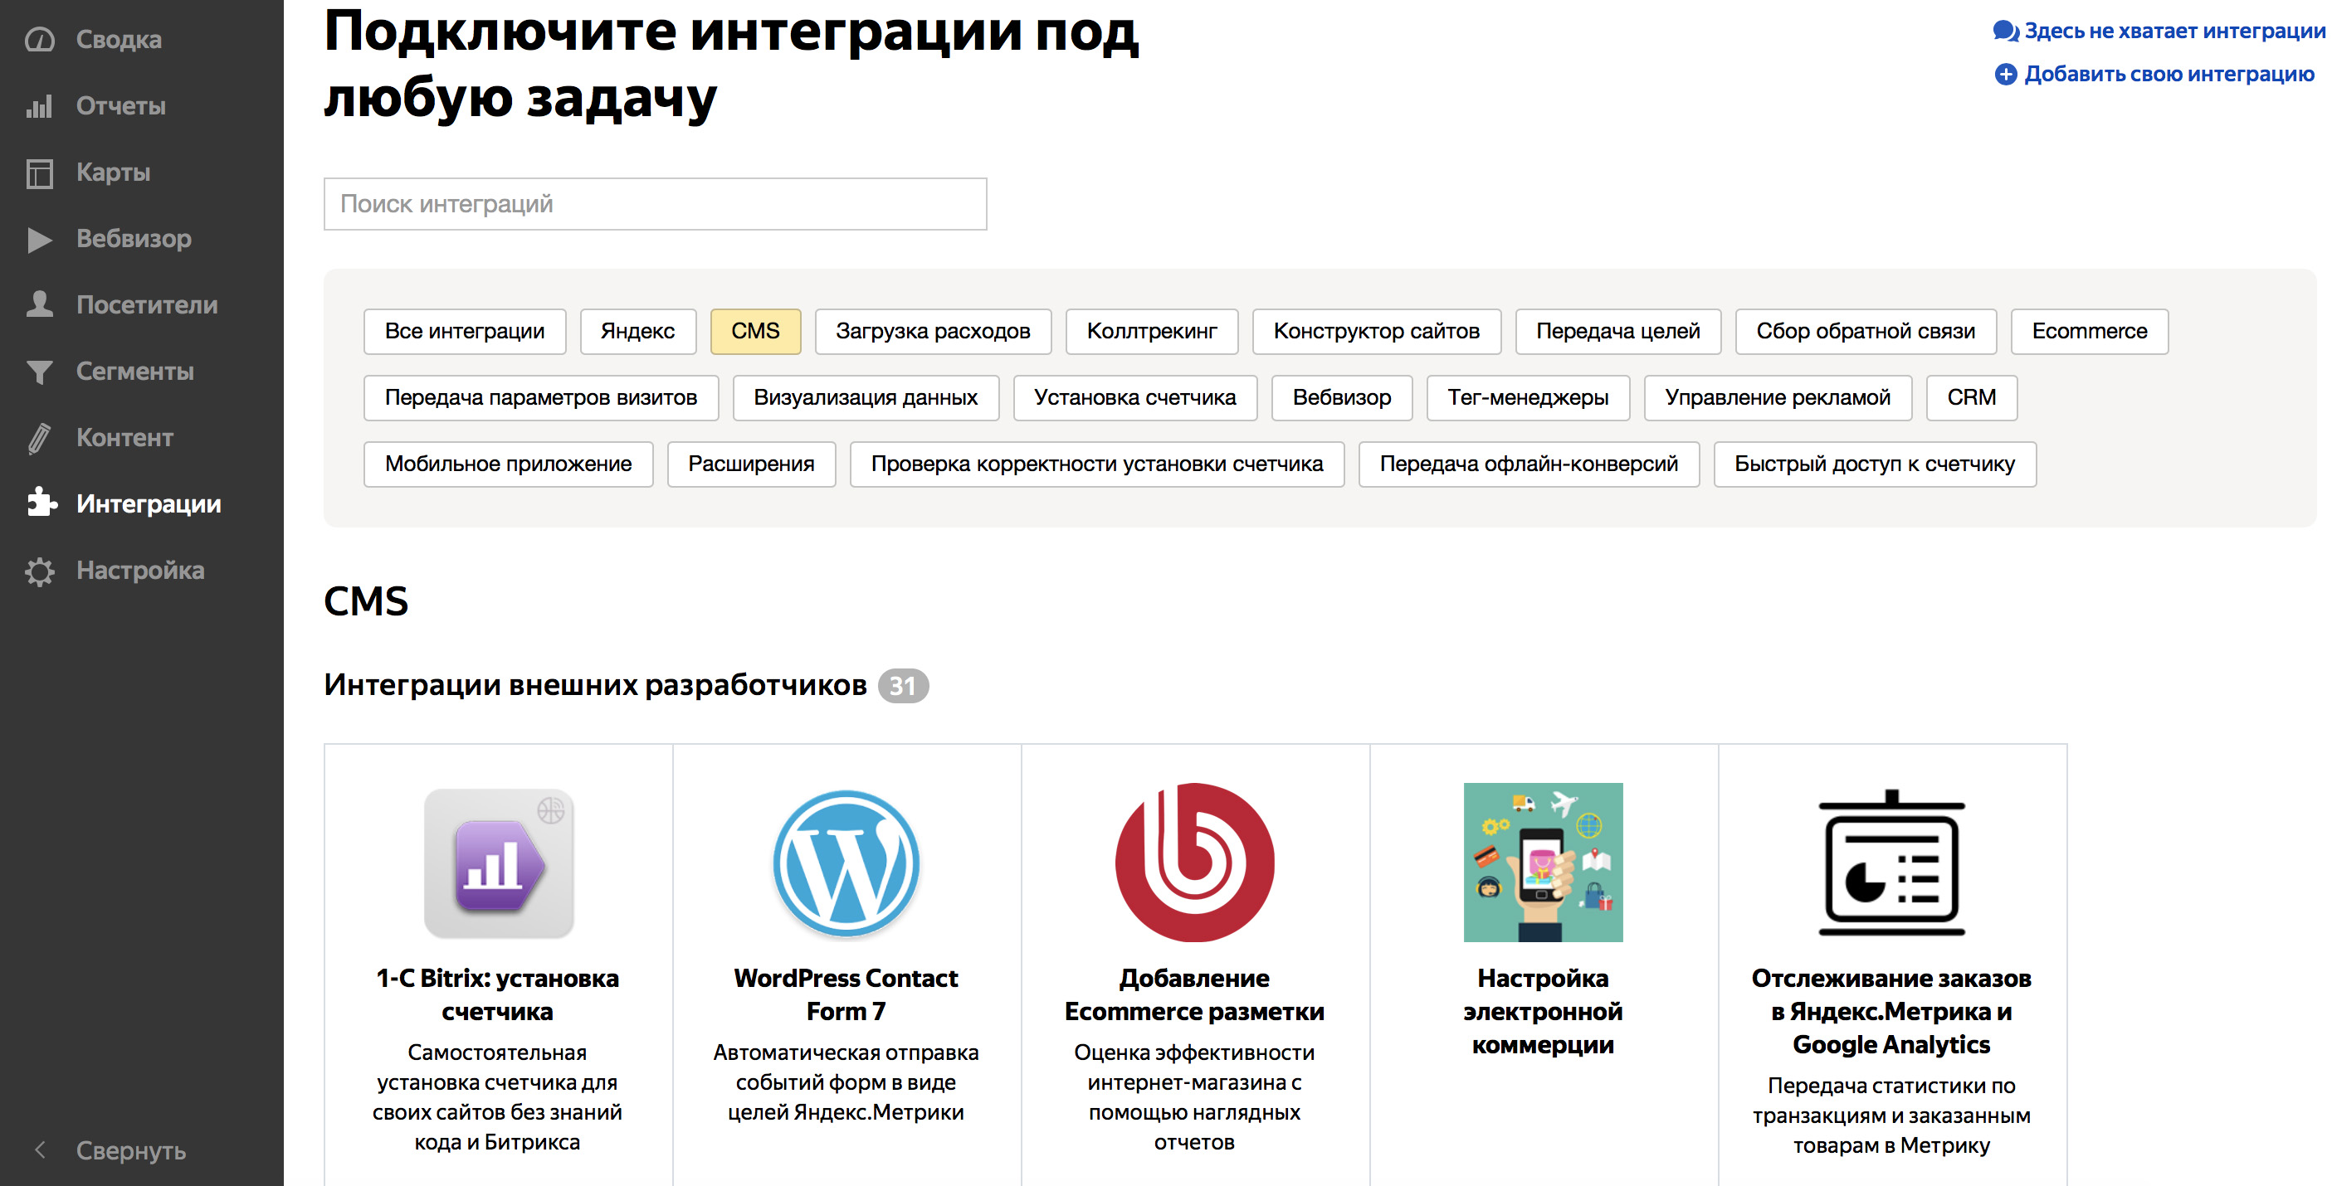
Task: Open 1-C Bitrix: установка счетчика title
Action: [498, 995]
